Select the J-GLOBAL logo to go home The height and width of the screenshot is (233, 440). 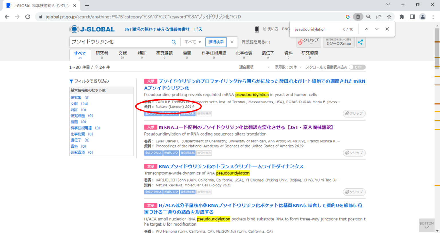[92, 29]
